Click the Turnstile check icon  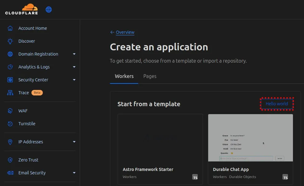(10, 124)
